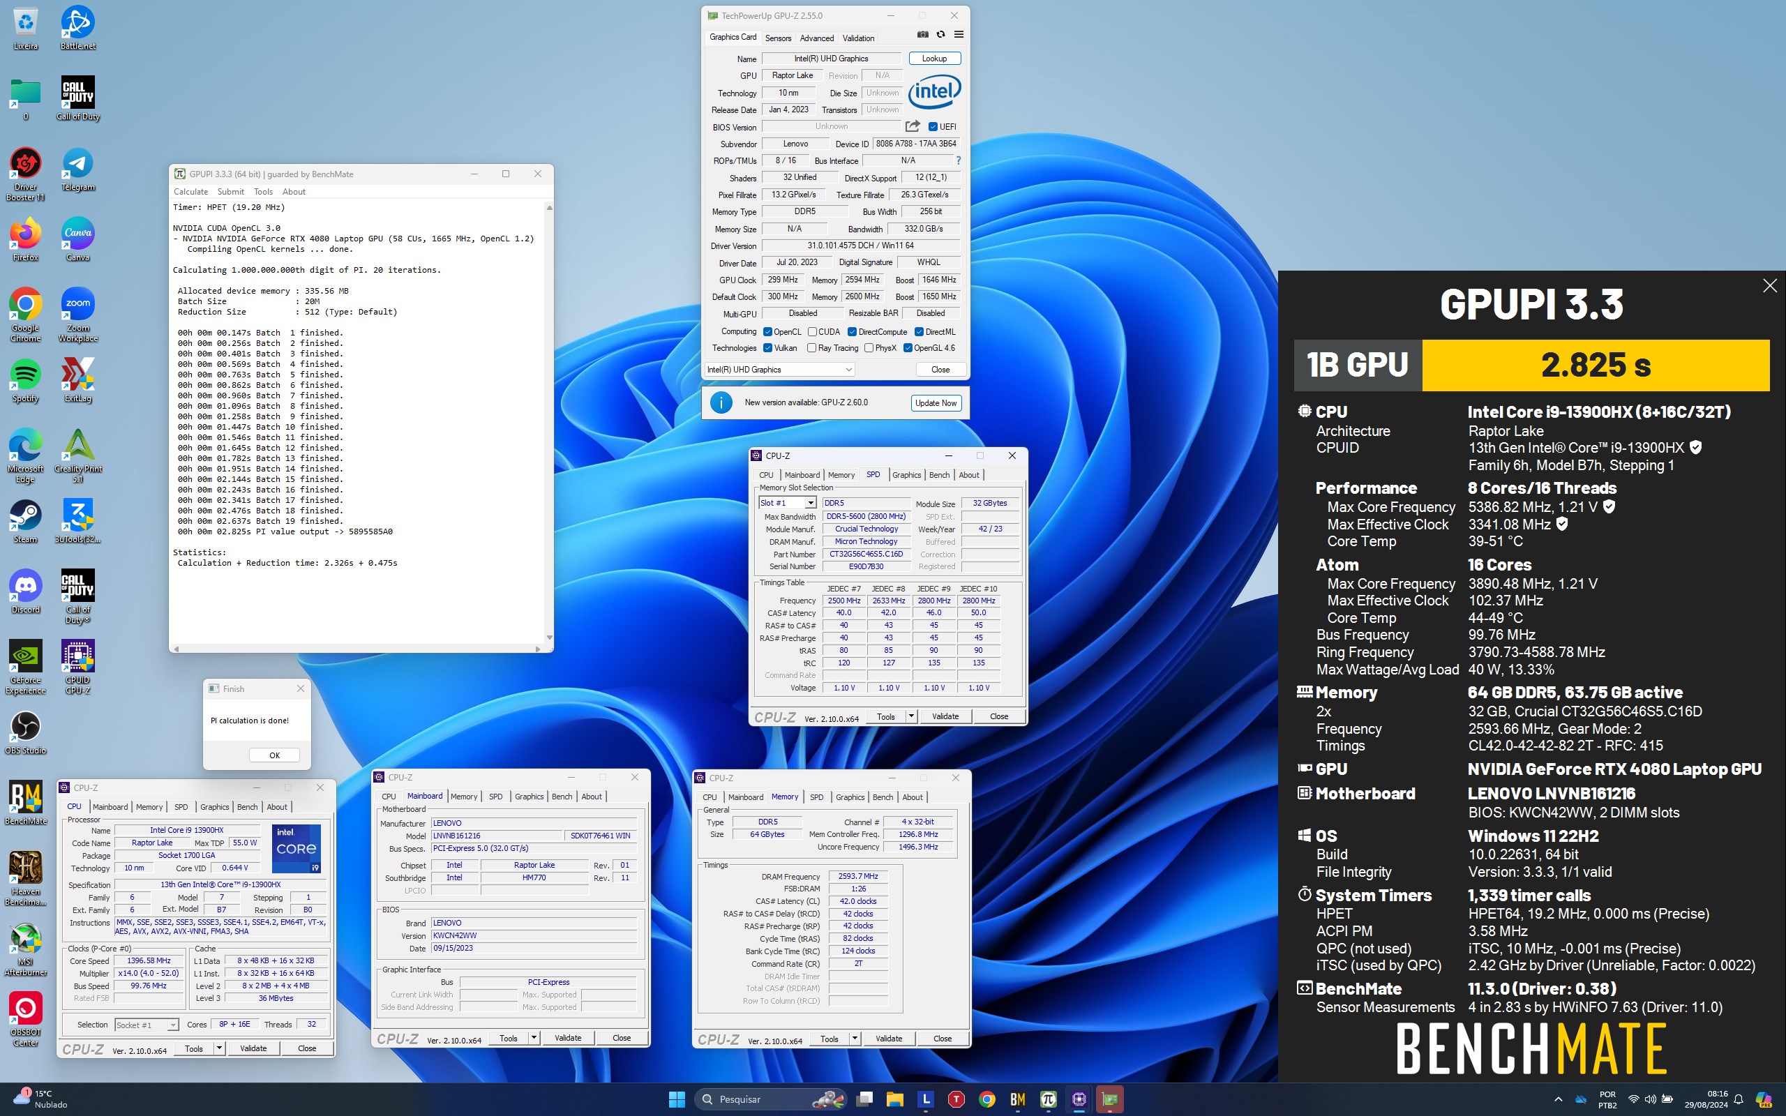Click the Bus Interface question mark in GPU-Z
The height and width of the screenshot is (1116, 1786).
pyautogui.click(x=959, y=160)
